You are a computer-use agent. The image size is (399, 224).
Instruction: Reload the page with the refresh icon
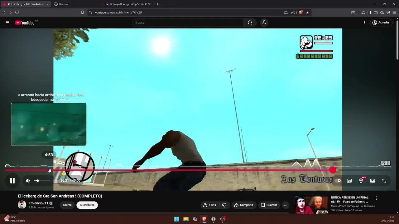coord(17,12)
